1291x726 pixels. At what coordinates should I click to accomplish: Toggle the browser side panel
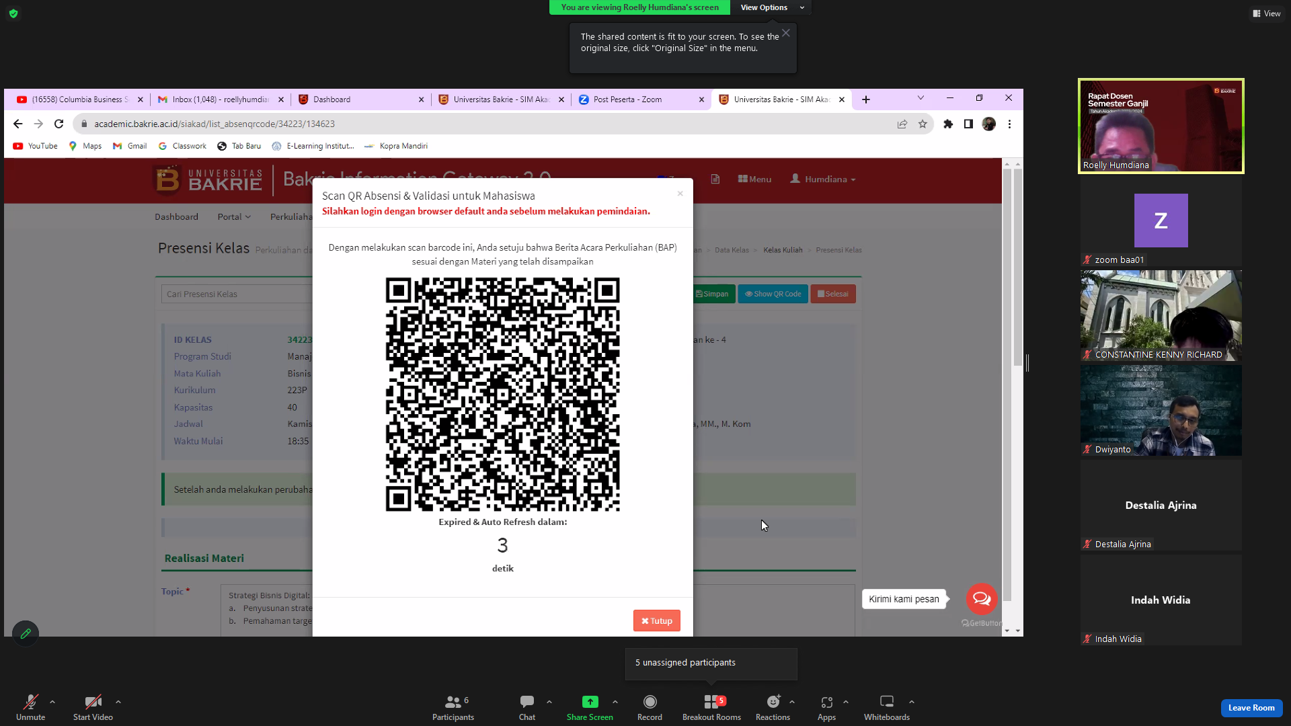click(968, 124)
